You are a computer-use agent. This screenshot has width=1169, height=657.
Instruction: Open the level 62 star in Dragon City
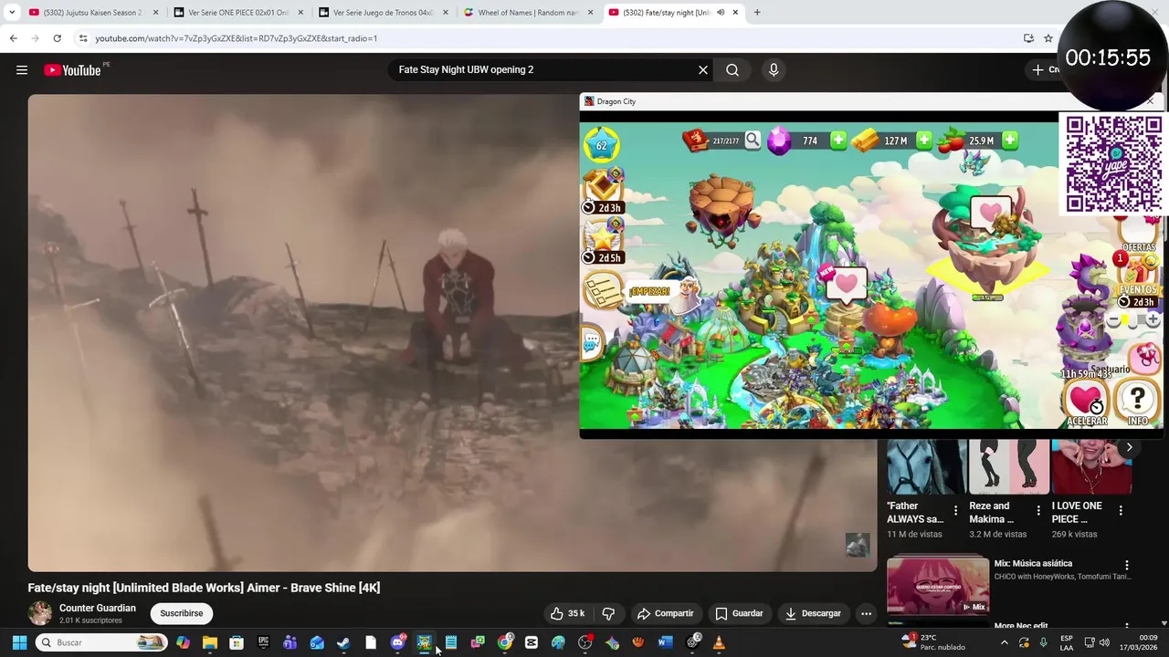click(601, 144)
